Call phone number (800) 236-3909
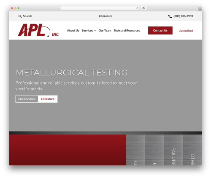This screenshot has height=178, width=211. point(183,16)
